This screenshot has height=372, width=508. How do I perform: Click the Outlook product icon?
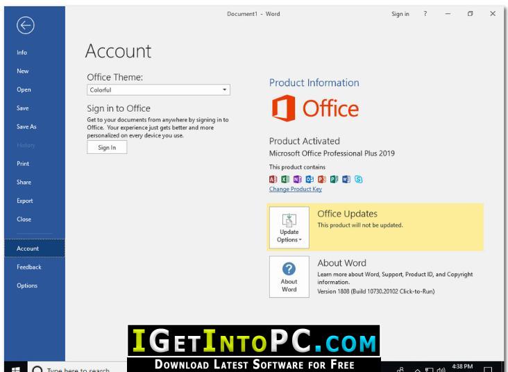pyautogui.click(x=310, y=179)
